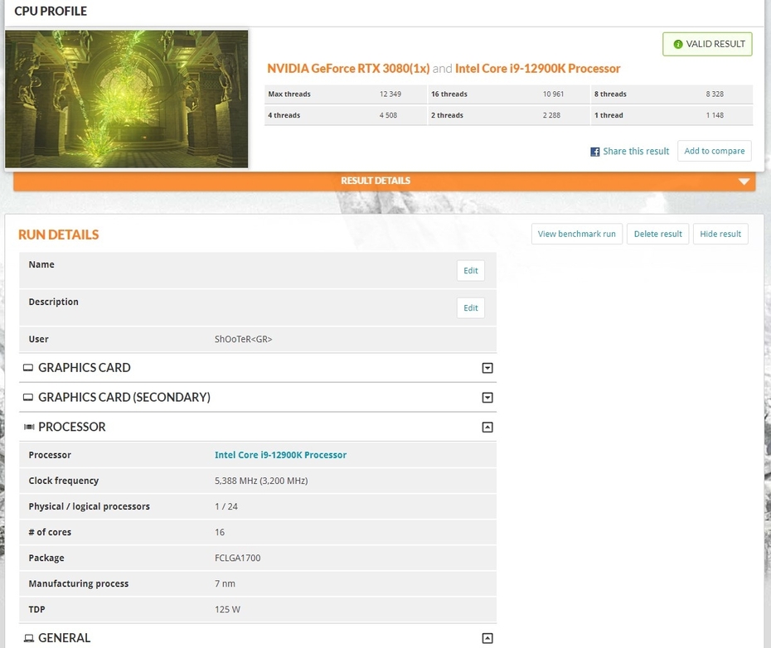Expand the Graphics Card section arrow

coord(487,368)
